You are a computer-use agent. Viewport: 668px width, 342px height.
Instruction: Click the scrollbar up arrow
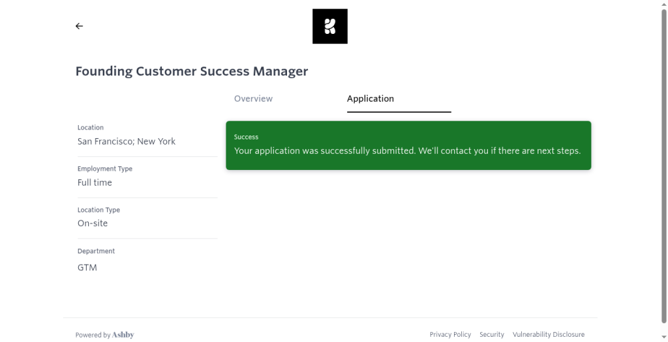tap(663, 3)
